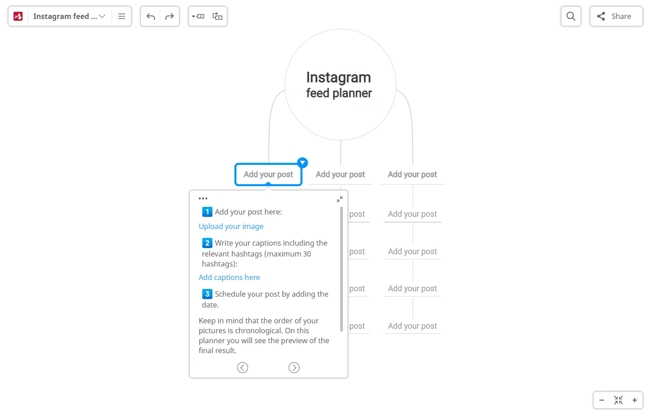The image size is (651, 415).
Task: Open the selected topic's blue dropdown arrow
Action: coord(303,163)
